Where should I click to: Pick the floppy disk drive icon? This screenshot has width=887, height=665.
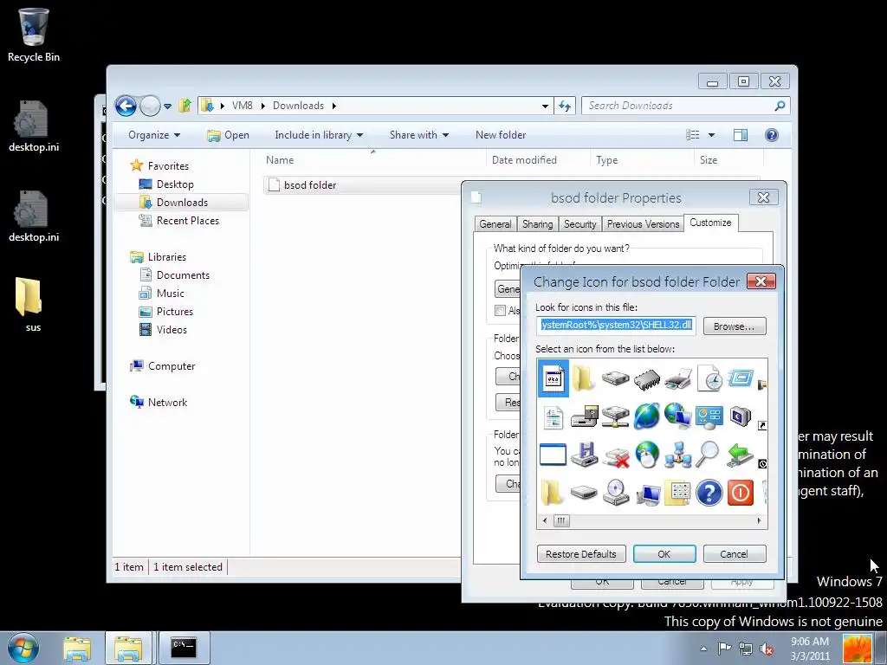pos(585,455)
